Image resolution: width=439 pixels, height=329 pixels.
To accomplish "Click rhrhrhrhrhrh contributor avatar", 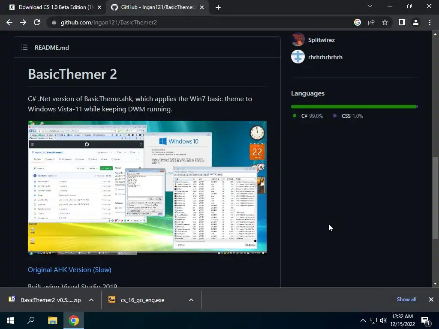I will (298, 57).
